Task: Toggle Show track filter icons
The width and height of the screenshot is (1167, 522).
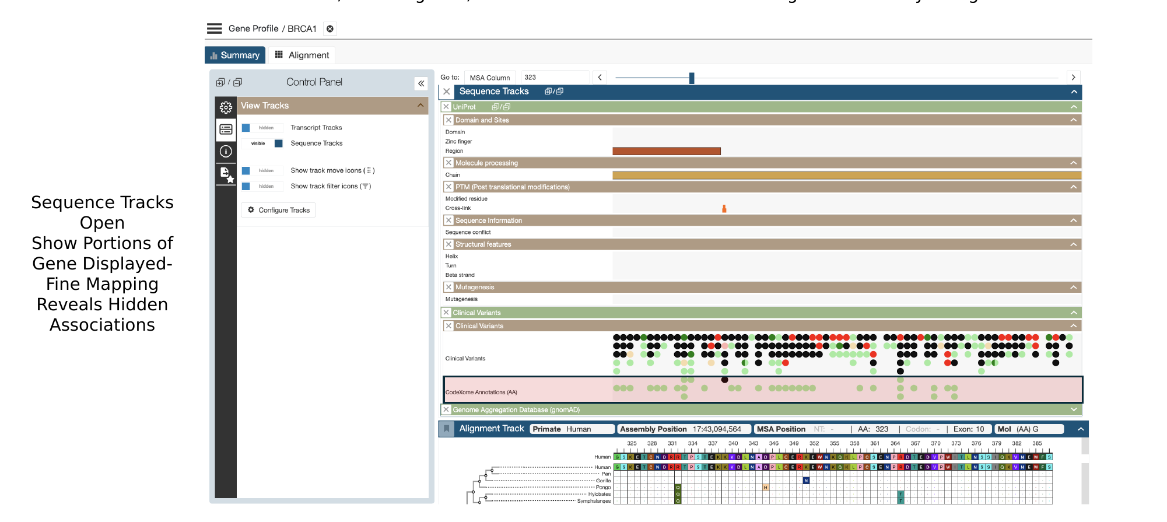Action: (x=262, y=187)
